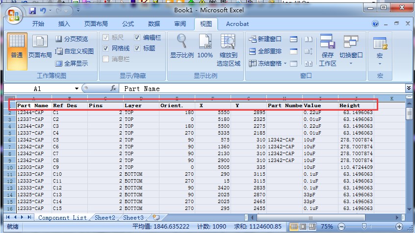Open the Name Box dropdown arrow
This screenshot has height=233, width=415.
[77, 89]
